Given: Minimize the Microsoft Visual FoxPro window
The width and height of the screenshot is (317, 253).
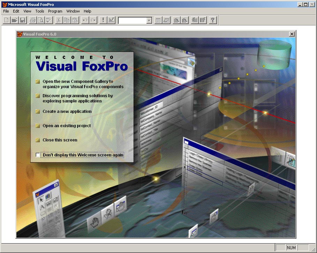Looking at the screenshot, I should [x=300, y=4].
